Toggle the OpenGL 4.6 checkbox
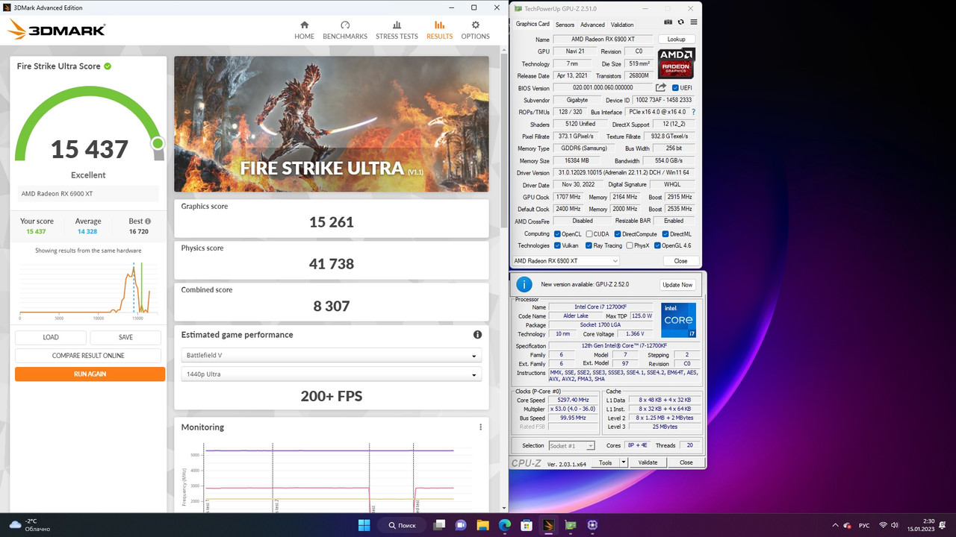Viewport: 956px width, 537px height. [x=657, y=245]
